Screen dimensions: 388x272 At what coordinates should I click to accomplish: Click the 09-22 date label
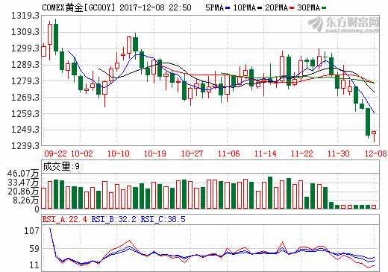click(x=55, y=154)
